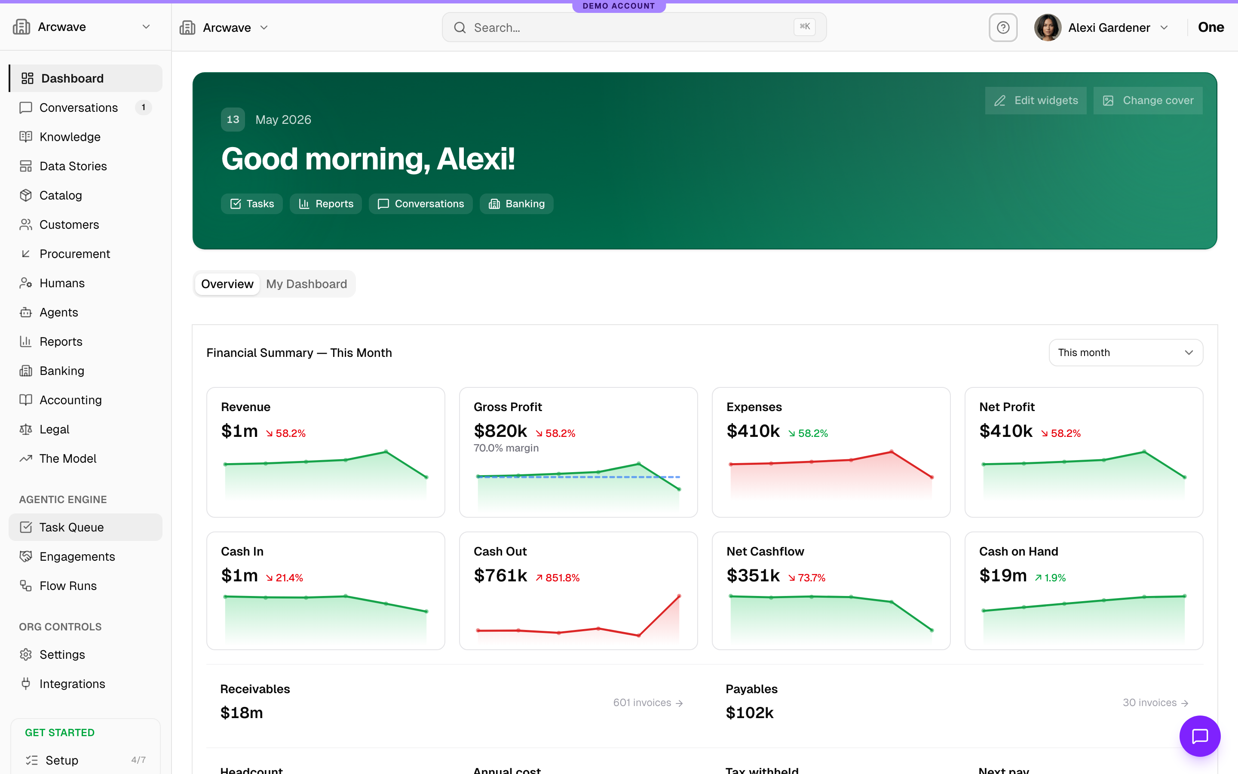Expand the Arcwave sidebar organization switcher
The image size is (1238, 774).
(82, 27)
